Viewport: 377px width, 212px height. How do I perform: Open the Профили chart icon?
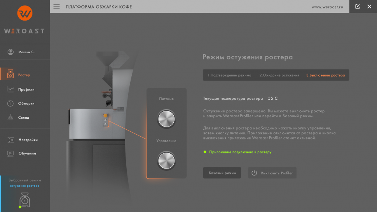point(10,89)
